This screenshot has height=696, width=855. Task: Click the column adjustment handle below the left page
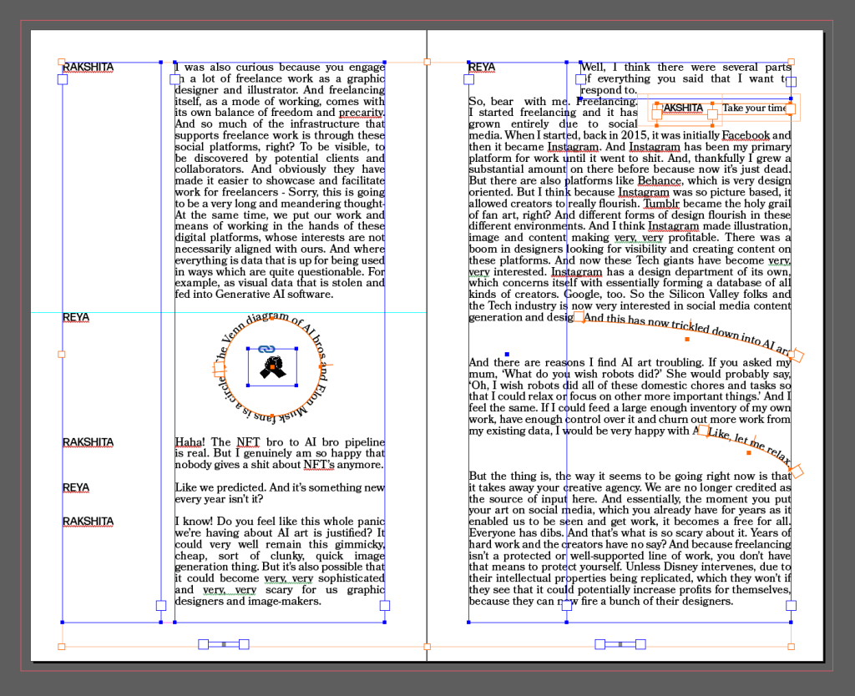(223, 644)
